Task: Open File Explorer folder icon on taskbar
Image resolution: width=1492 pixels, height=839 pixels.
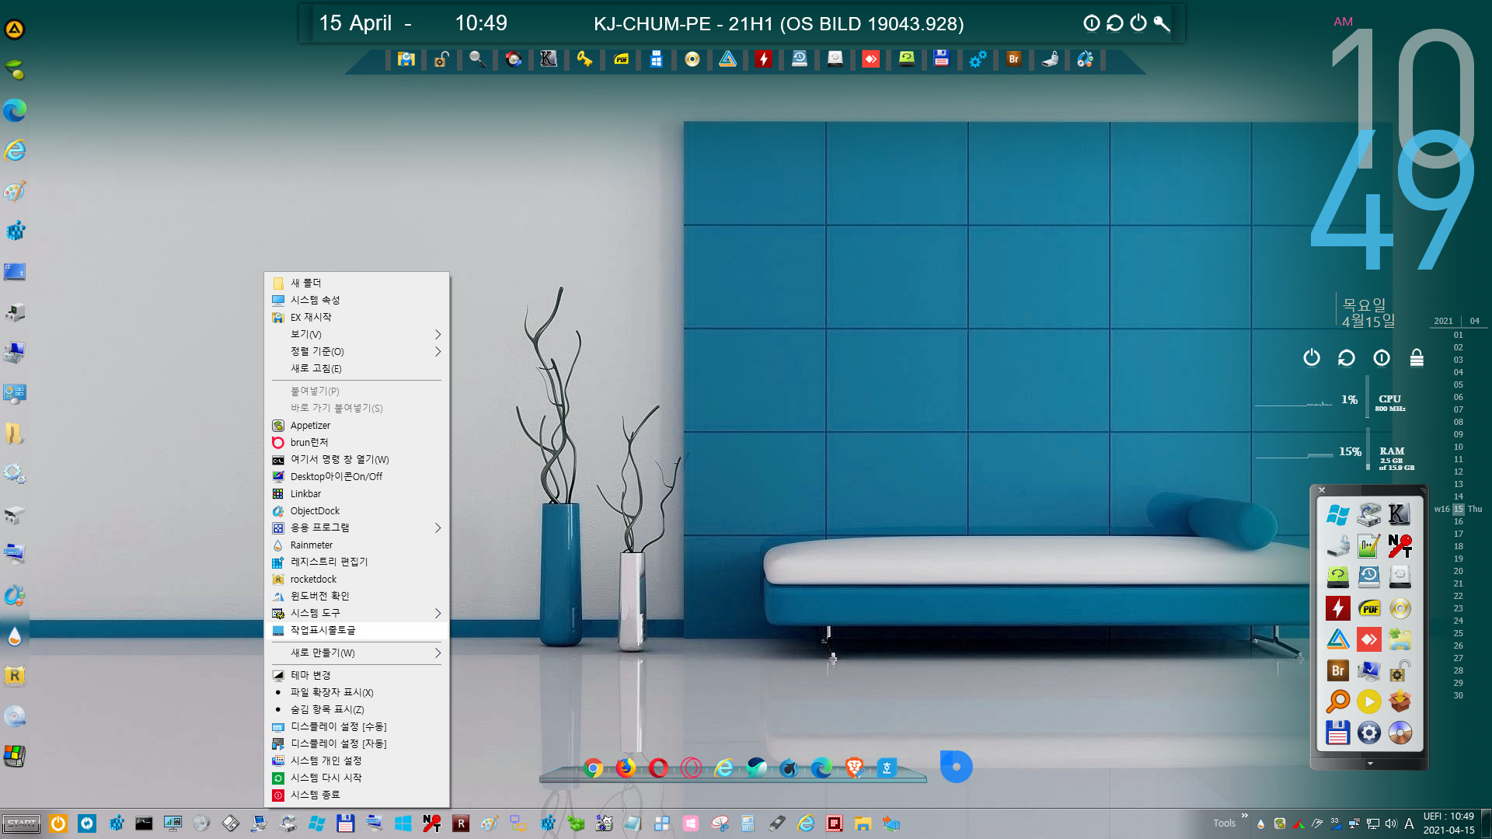Action: pyautogui.click(x=863, y=823)
